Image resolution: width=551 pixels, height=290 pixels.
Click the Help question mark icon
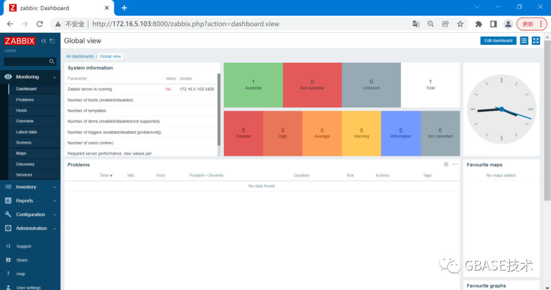coord(8,274)
